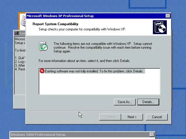Click the green CD icon beside the message
The height and width of the screenshot is (139, 186).
pos(43,46)
